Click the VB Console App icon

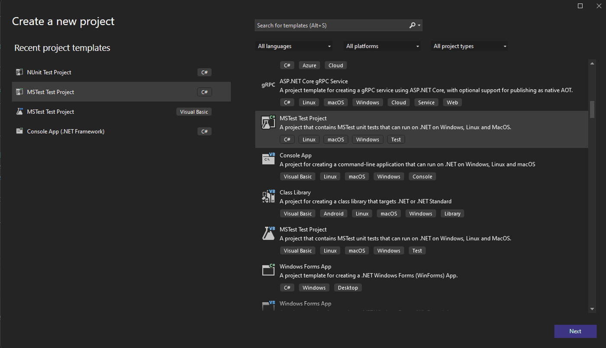268,159
